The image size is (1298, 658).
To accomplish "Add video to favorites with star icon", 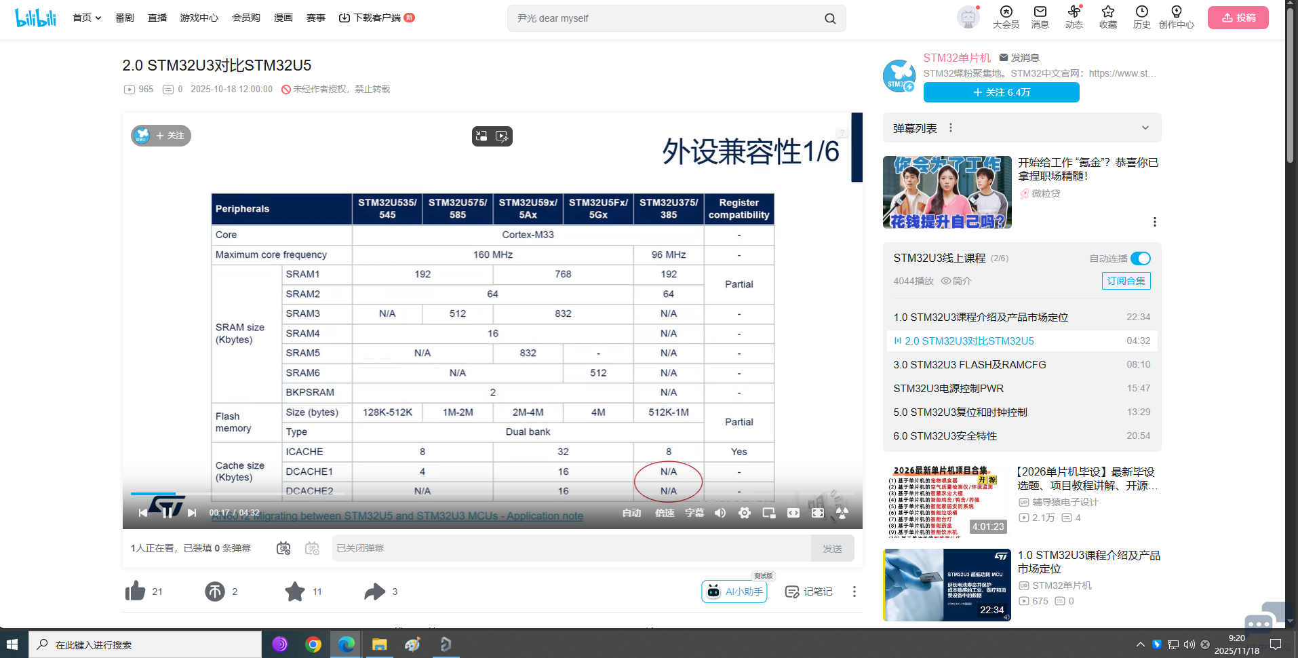I will pyautogui.click(x=295, y=592).
